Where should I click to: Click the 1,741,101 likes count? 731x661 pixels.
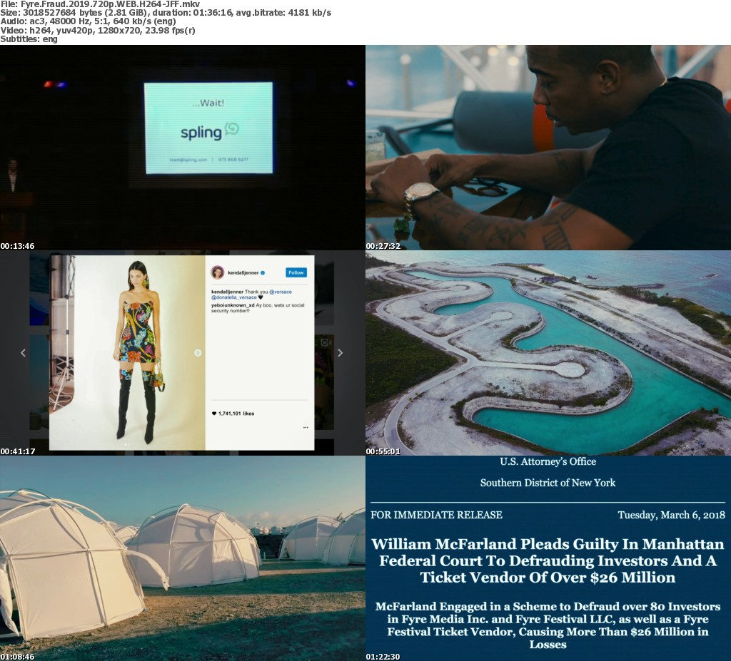(237, 414)
